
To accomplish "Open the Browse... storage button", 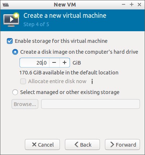I will click(25, 104).
